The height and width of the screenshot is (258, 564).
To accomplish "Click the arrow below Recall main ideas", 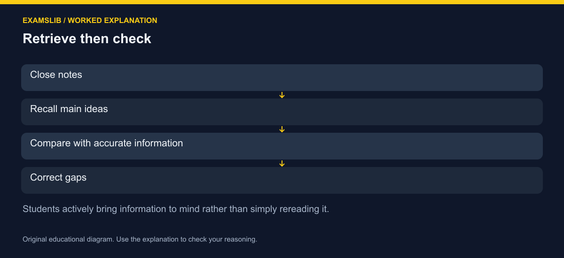I will (x=282, y=129).
